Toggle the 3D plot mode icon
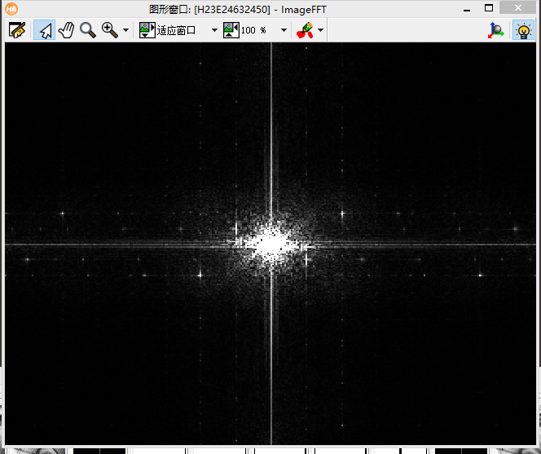The image size is (541, 454). (496, 30)
